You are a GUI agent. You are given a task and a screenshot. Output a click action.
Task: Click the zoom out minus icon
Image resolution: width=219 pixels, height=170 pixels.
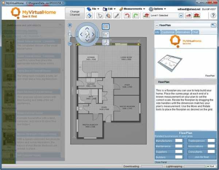click(70, 44)
